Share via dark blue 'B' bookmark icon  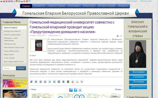[59, 82]
